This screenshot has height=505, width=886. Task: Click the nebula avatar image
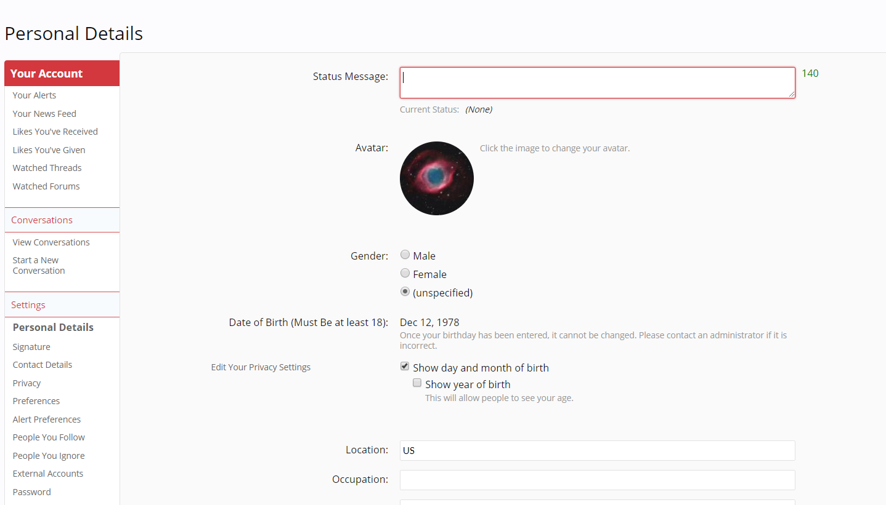pyautogui.click(x=436, y=178)
